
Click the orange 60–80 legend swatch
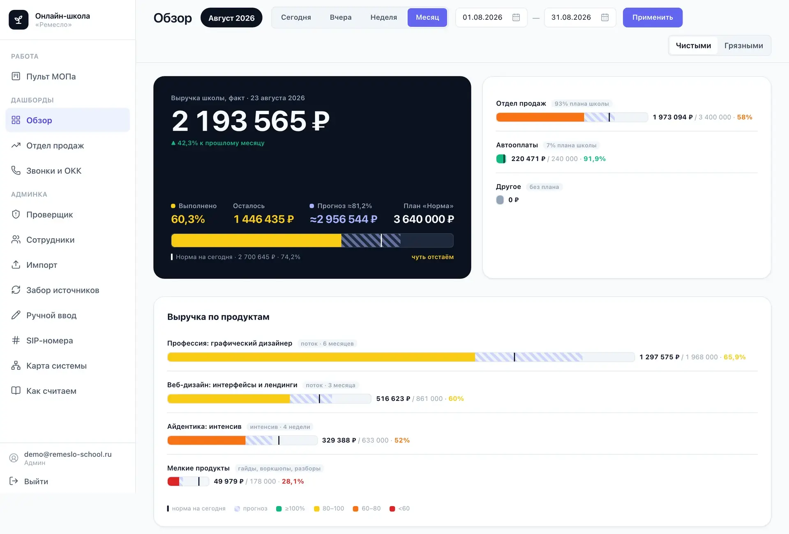pos(355,509)
